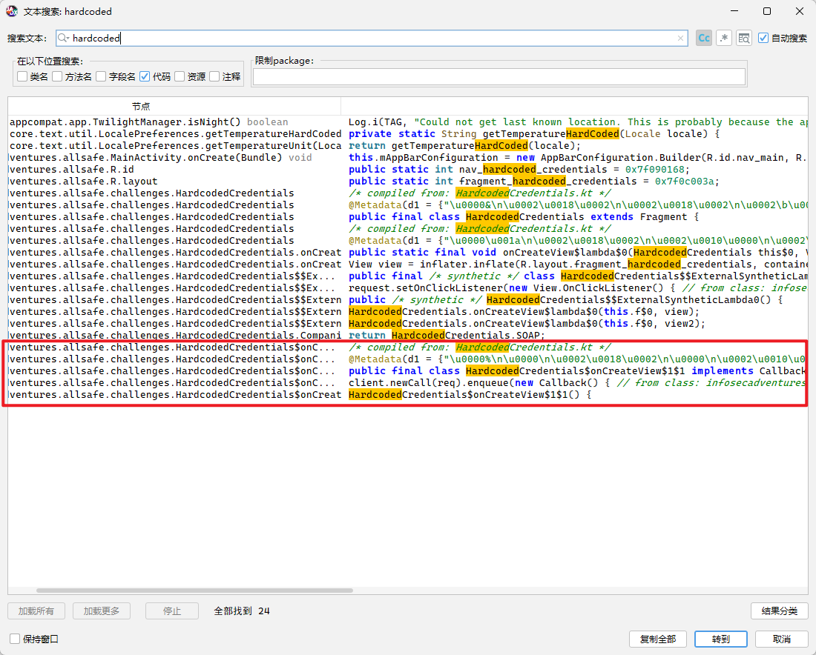
Task: Focus the 搜索文本 input containing hardcoded
Action: click(x=372, y=38)
